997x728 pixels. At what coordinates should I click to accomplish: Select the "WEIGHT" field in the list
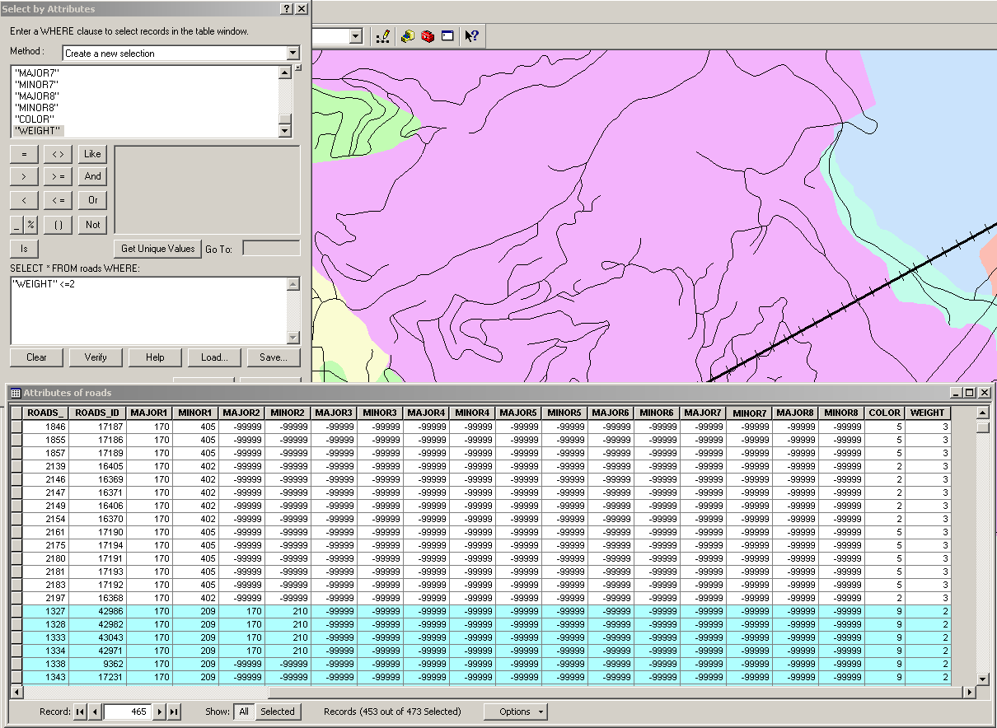pyautogui.click(x=38, y=131)
